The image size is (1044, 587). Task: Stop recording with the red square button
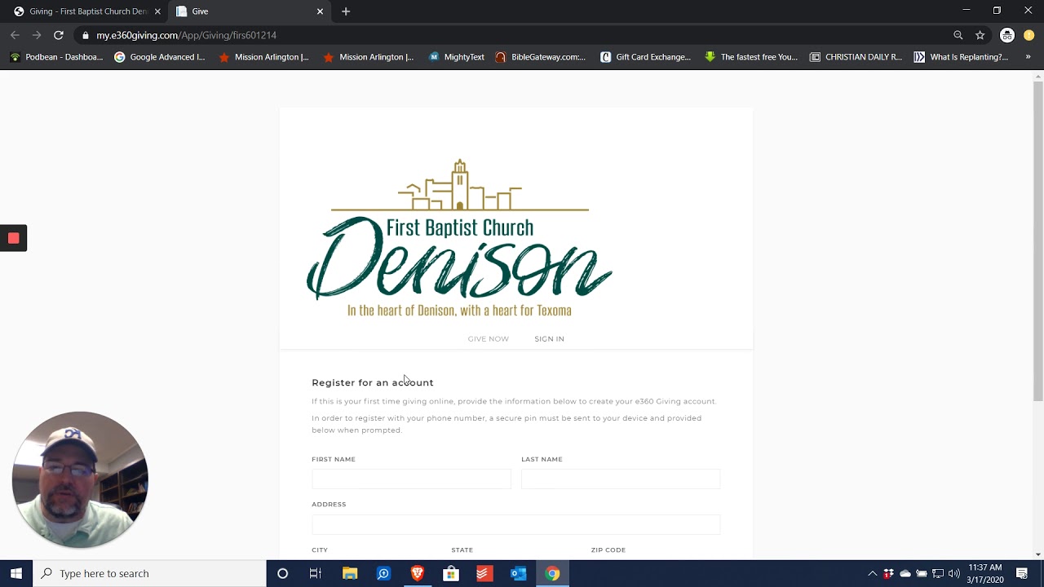[x=13, y=238]
